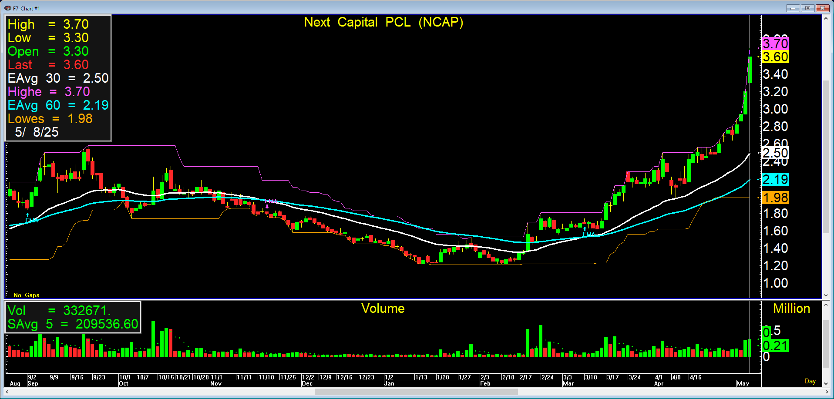Click the horizontal scrollbar right arrow
The height and width of the screenshot is (399, 834).
(x=827, y=392)
